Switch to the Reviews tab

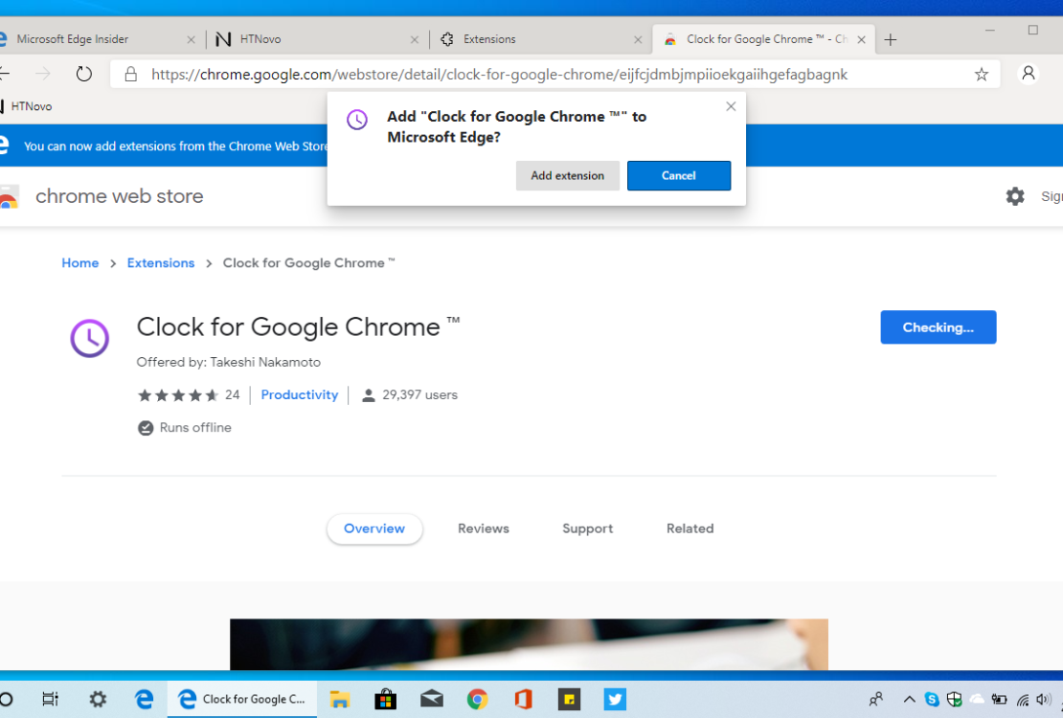coord(484,528)
